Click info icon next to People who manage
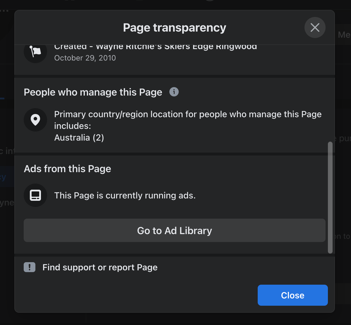This screenshot has width=351, height=325. click(x=174, y=92)
